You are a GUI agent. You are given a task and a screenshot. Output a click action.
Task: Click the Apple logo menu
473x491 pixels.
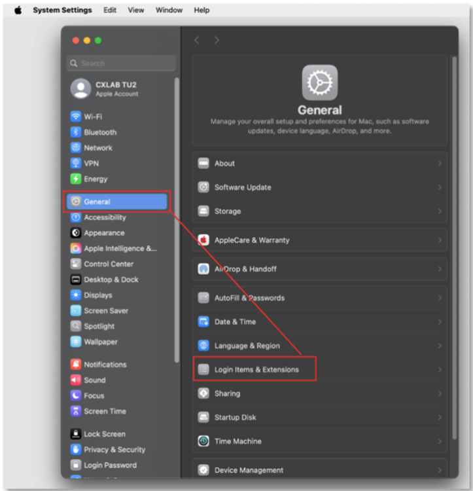(18, 10)
